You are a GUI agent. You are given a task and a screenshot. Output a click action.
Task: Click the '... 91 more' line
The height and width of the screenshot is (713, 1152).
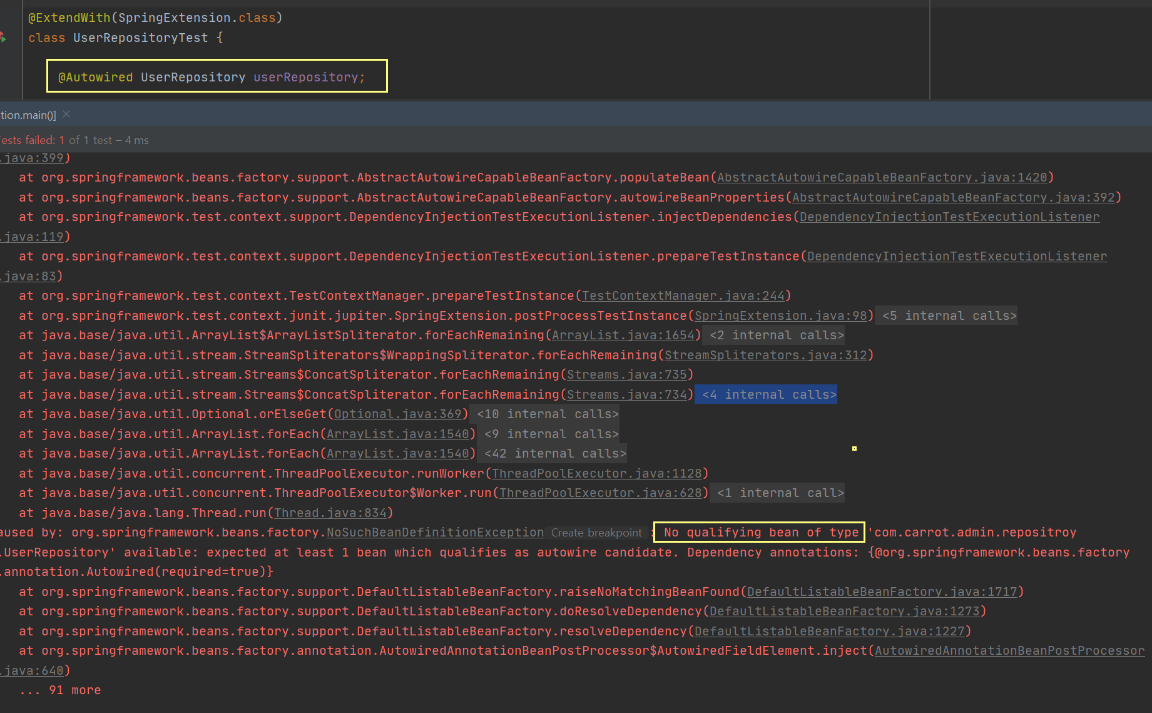pos(60,690)
